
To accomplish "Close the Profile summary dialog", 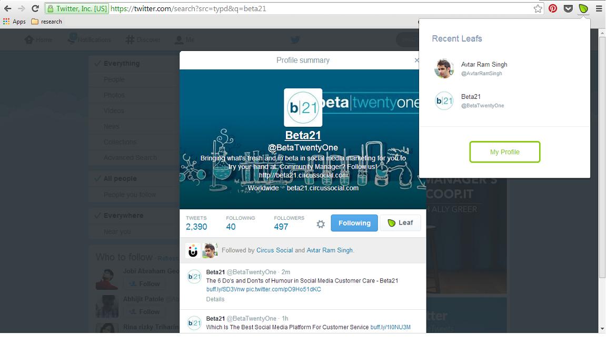I will point(416,60).
